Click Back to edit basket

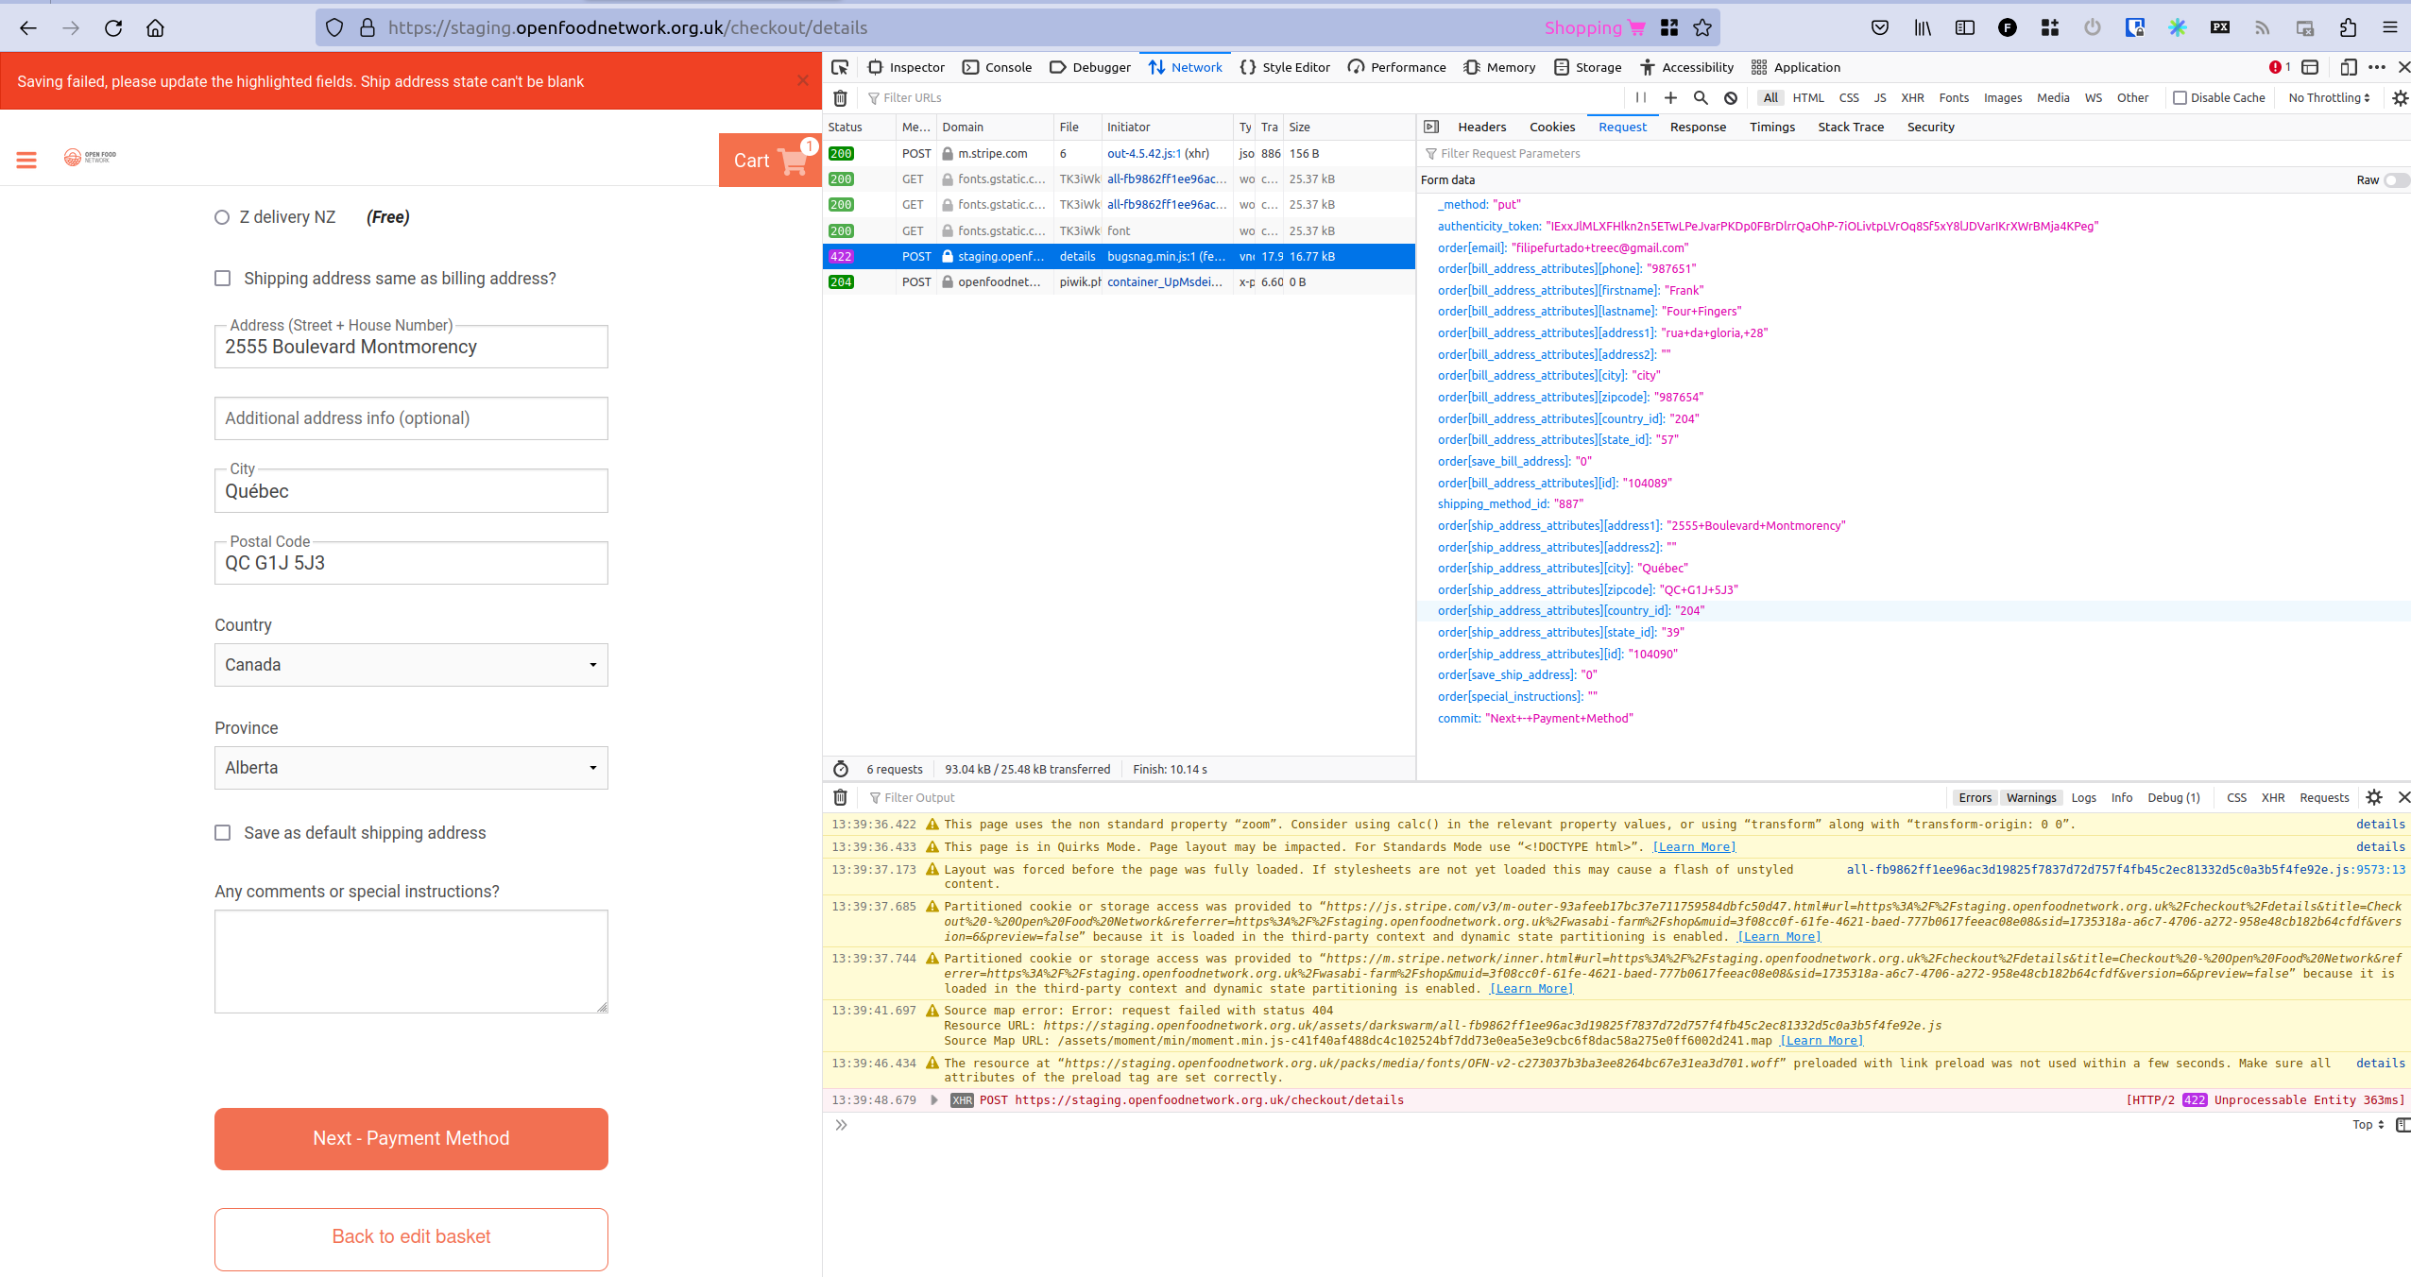point(410,1238)
